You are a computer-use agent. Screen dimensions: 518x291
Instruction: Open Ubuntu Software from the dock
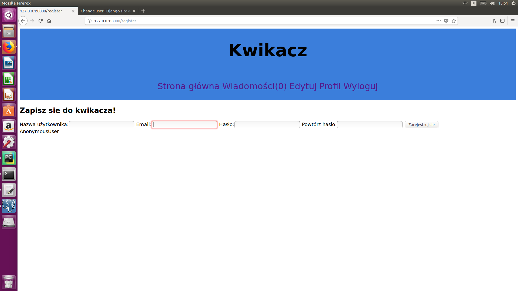pos(9,110)
